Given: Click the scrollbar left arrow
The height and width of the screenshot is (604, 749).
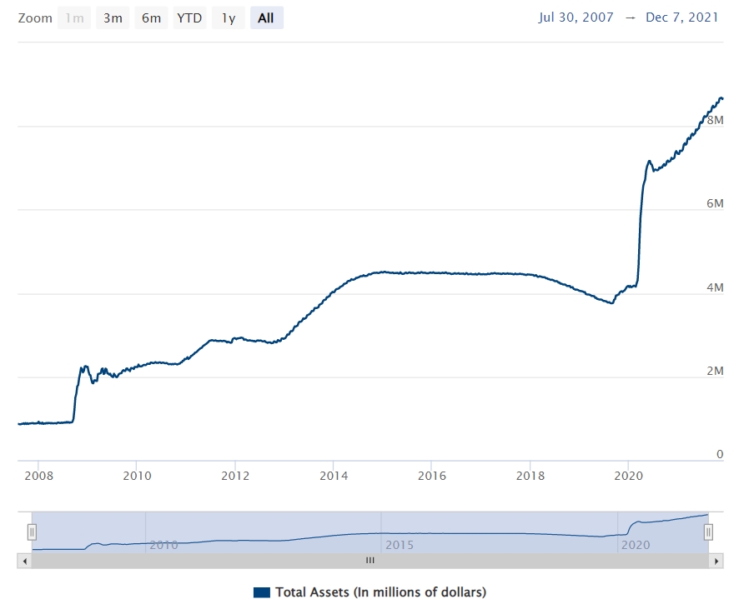Looking at the screenshot, I should click(x=24, y=561).
